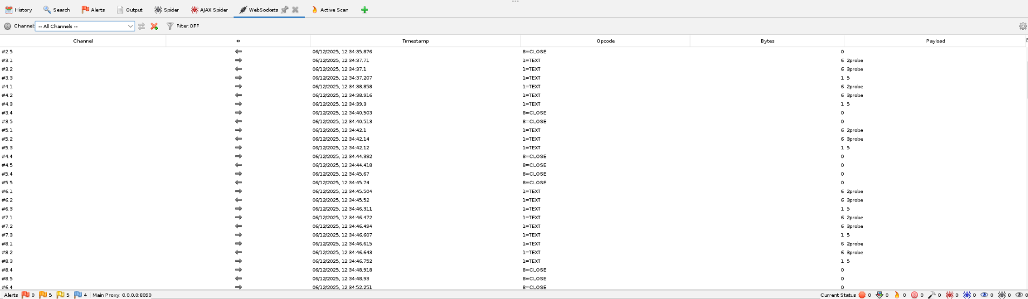Switch to the Spider tab

point(167,10)
